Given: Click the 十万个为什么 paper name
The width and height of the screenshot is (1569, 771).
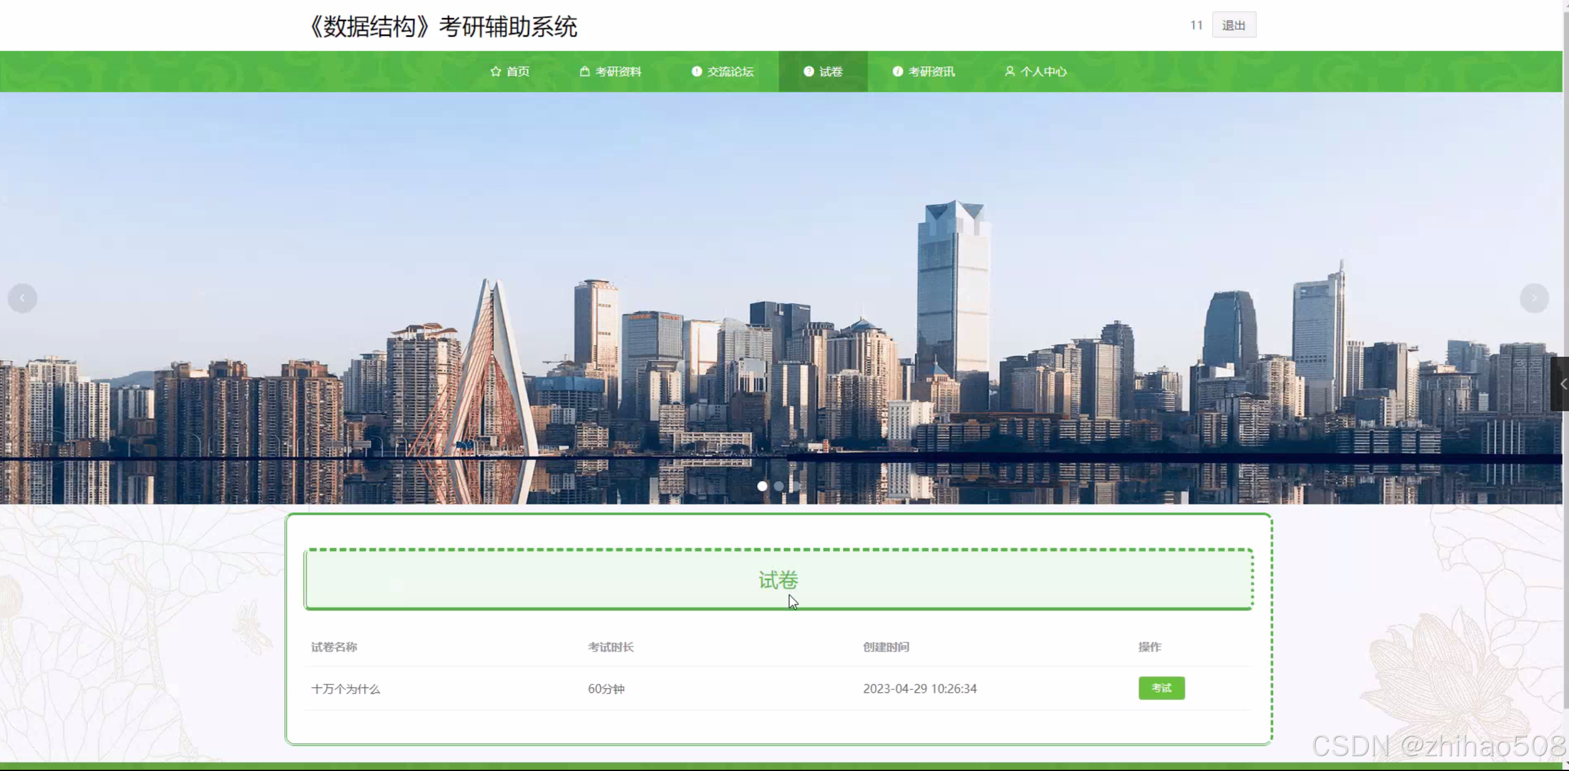Looking at the screenshot, I should click(345, 689).
